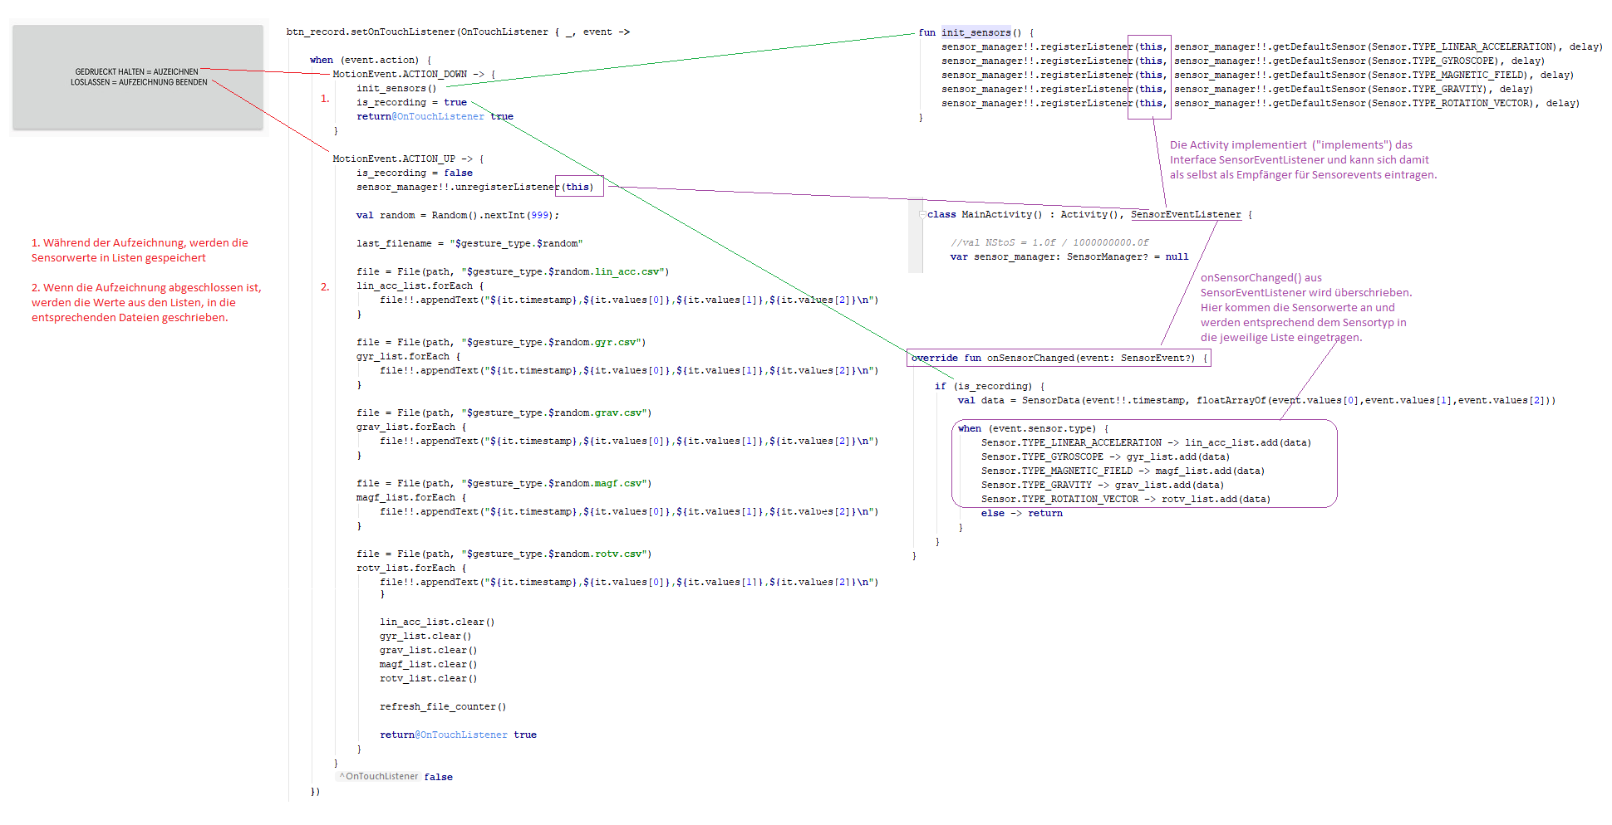Click the 'fun init_sensors() {' declaration
The image size is (1612, 825).
point(976,33)
